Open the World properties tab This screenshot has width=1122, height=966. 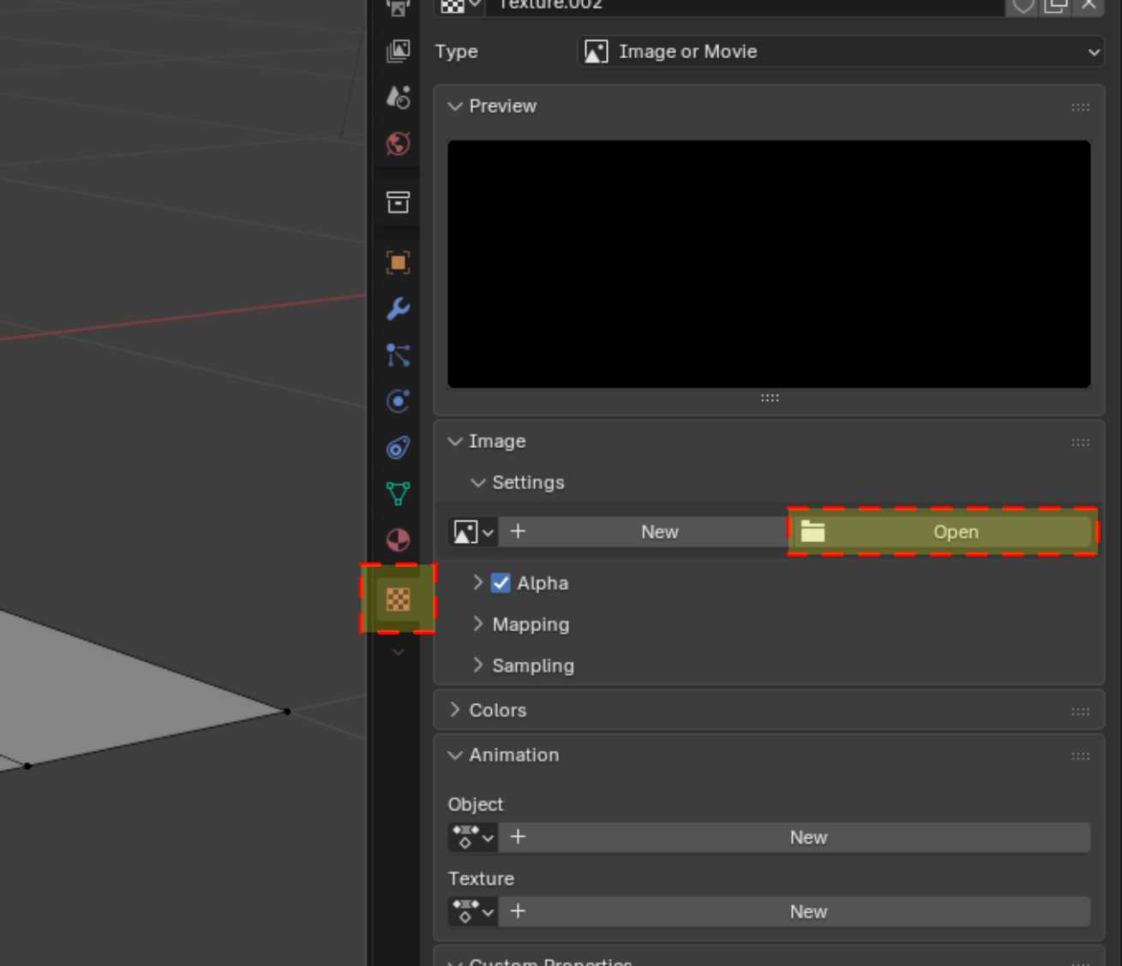[x=398, y=143]
